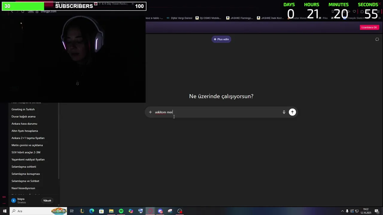The height and width of the screenshot is (215, 383).
Task: Show hidden system tray icons chevron
Action: click(x=342, y=211)
